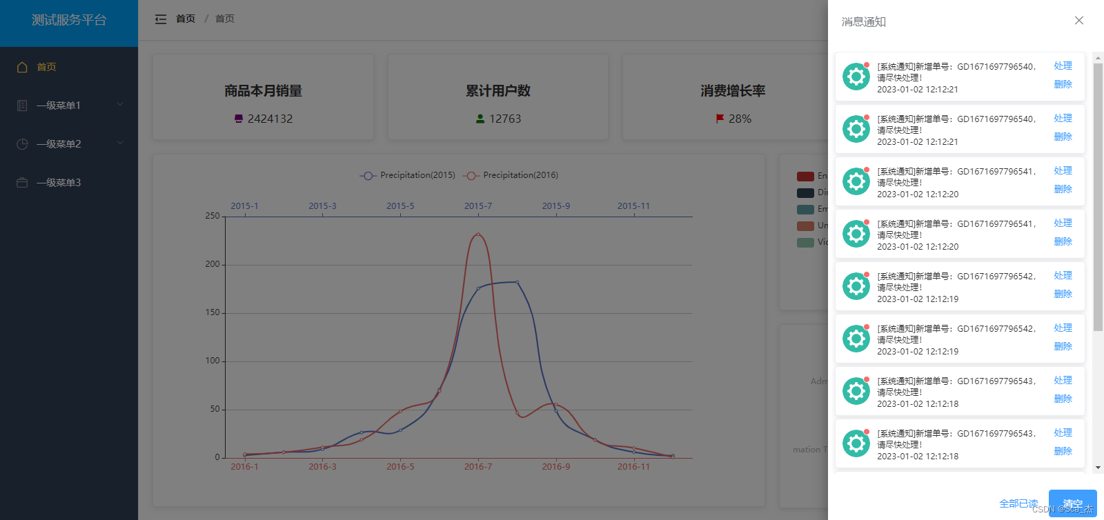Screen dimensions: 1104x520
Task: Click 处理 on the first GD1671697796541 notification
Action: click(1063, 171)
